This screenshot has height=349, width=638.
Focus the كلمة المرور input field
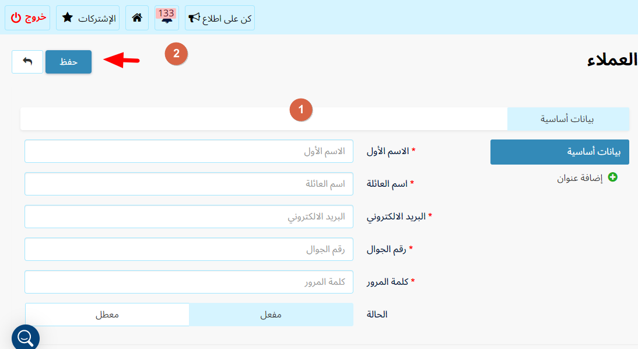click(189, 282)
